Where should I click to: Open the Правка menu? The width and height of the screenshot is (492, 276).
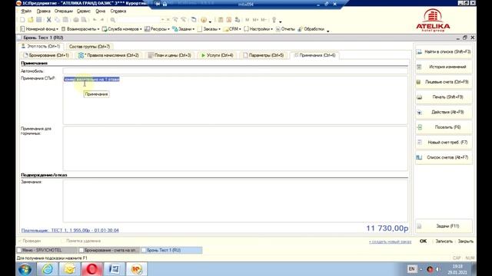[43, 11]
